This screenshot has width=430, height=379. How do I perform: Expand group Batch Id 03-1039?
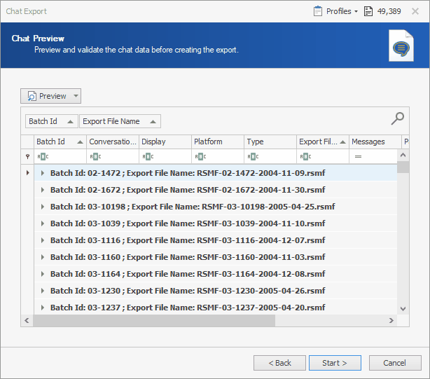pyautogui.click(x=43, y=223)
